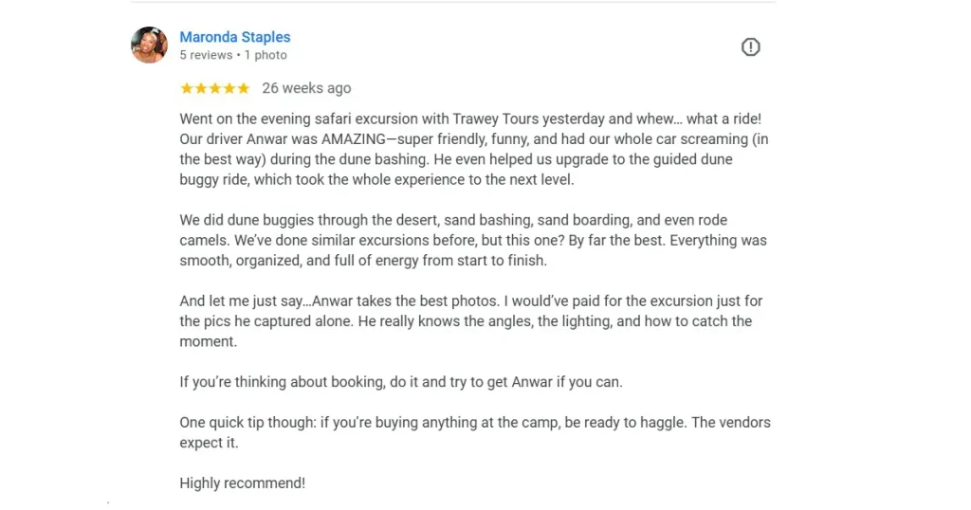Open Maronda Staples' profile avatar

[149, 45]
